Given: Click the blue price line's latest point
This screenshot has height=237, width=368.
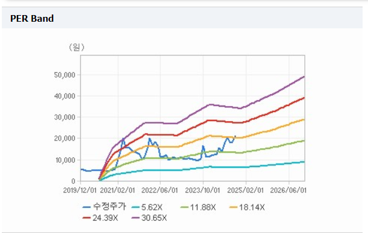Looking at the screenshot, I should pyautogui.click(x=235, y=136).
